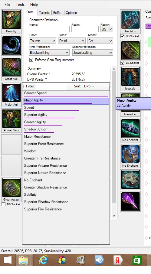The height and width of the screenshot is (274, 151).
Task: Open the second No Enchant skull ring icon
Action: tap(130, 154)
